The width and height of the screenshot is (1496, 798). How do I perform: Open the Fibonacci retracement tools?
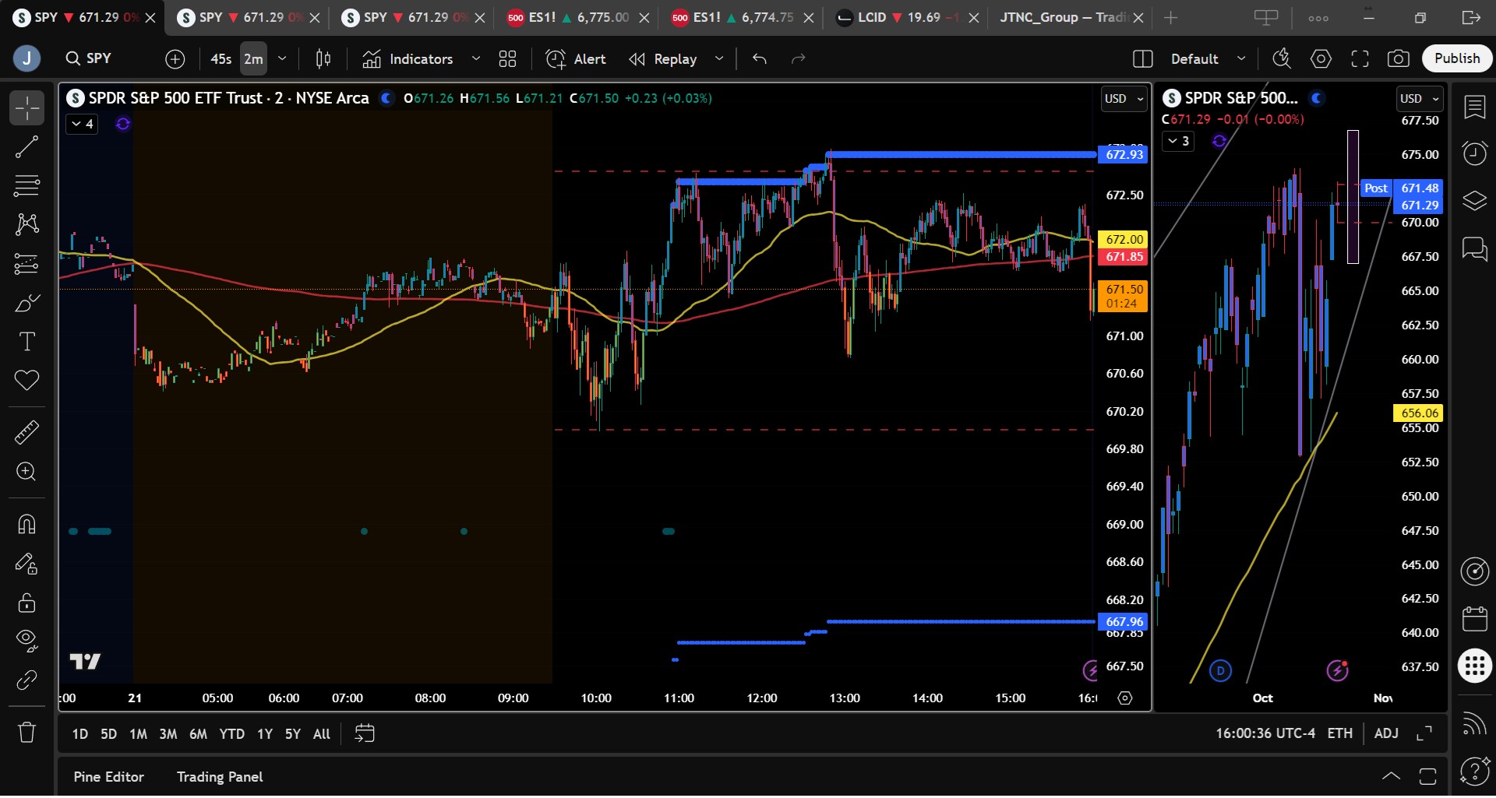coord(26,186)
